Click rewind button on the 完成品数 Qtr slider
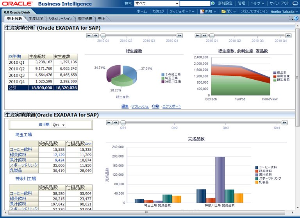 (x=116, y=123)
